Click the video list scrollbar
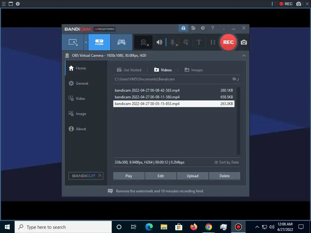 [238, 120]
